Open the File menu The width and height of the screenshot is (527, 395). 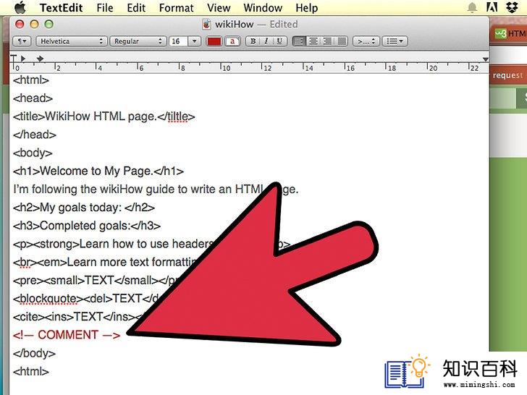click(x=104, y=8)
